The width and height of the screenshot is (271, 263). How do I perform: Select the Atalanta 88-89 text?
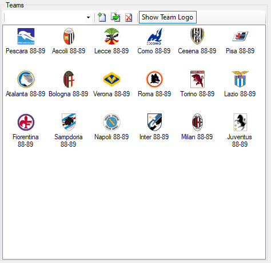[25, 94]
